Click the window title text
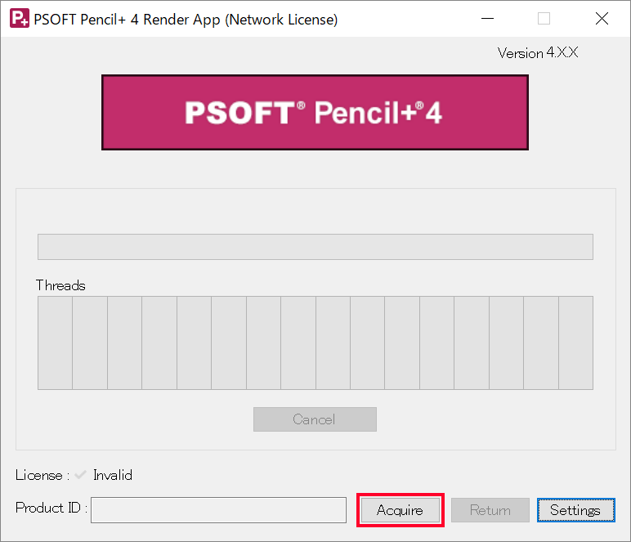 [186, 20]
